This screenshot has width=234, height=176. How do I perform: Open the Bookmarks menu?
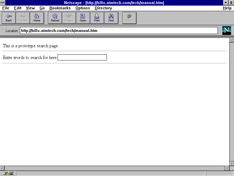(x=60, y=8)
